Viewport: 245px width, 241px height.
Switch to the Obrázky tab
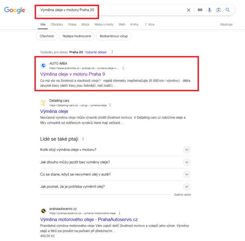click(57, 25)
